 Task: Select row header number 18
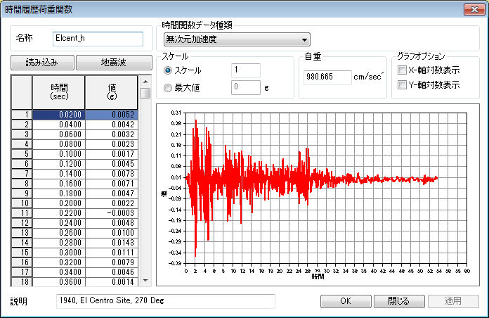point(22,281)
